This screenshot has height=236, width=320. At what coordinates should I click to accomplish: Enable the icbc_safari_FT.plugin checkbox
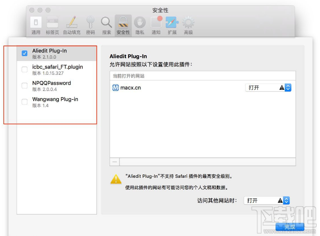(x=24, y=69)
